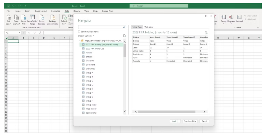This screenshot has height=138, width=267.
Task: Click the preview scroll right arrow
Action: coord(204,112)
